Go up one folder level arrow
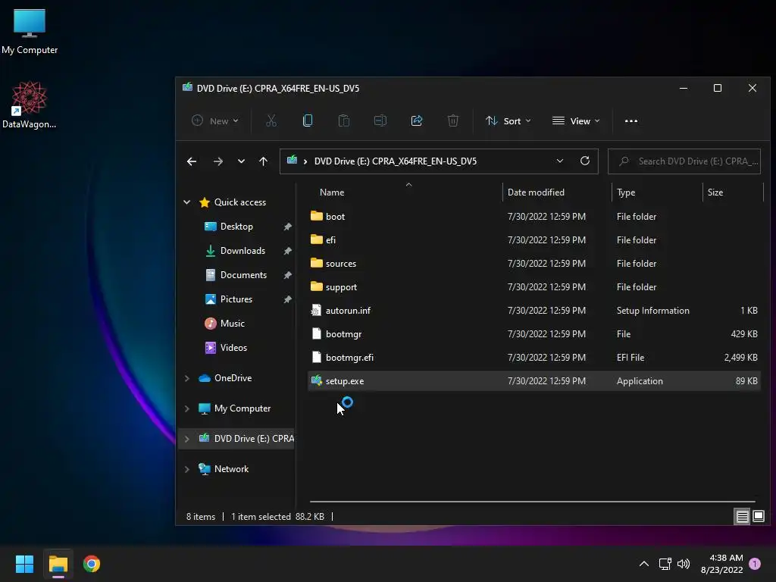The image size is (776, 582). 263,161
